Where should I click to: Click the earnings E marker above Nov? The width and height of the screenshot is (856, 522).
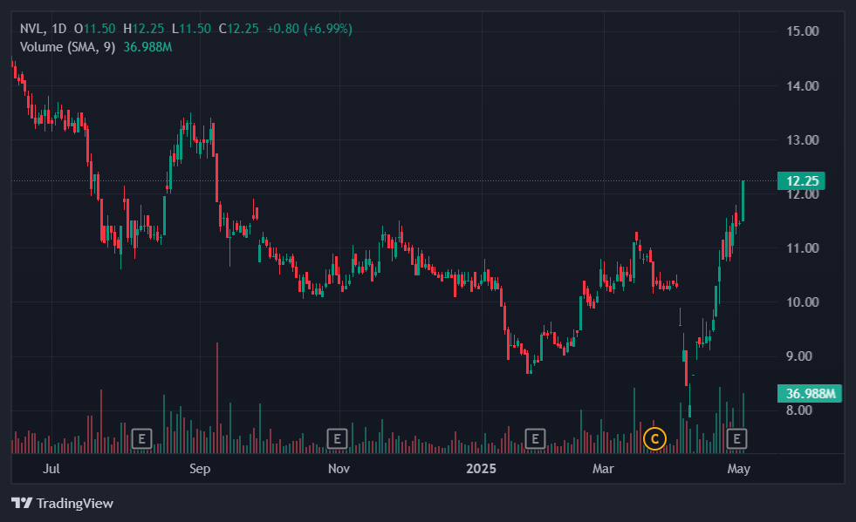(338, 438)
